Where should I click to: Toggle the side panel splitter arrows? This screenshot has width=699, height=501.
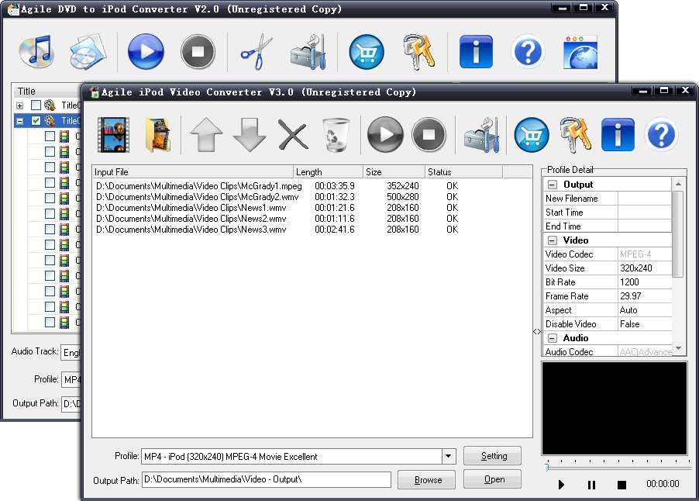pos(537,331)
